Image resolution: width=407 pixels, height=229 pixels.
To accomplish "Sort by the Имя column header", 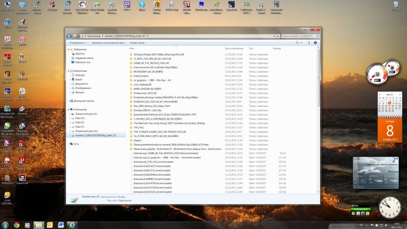I will point(132,48).
